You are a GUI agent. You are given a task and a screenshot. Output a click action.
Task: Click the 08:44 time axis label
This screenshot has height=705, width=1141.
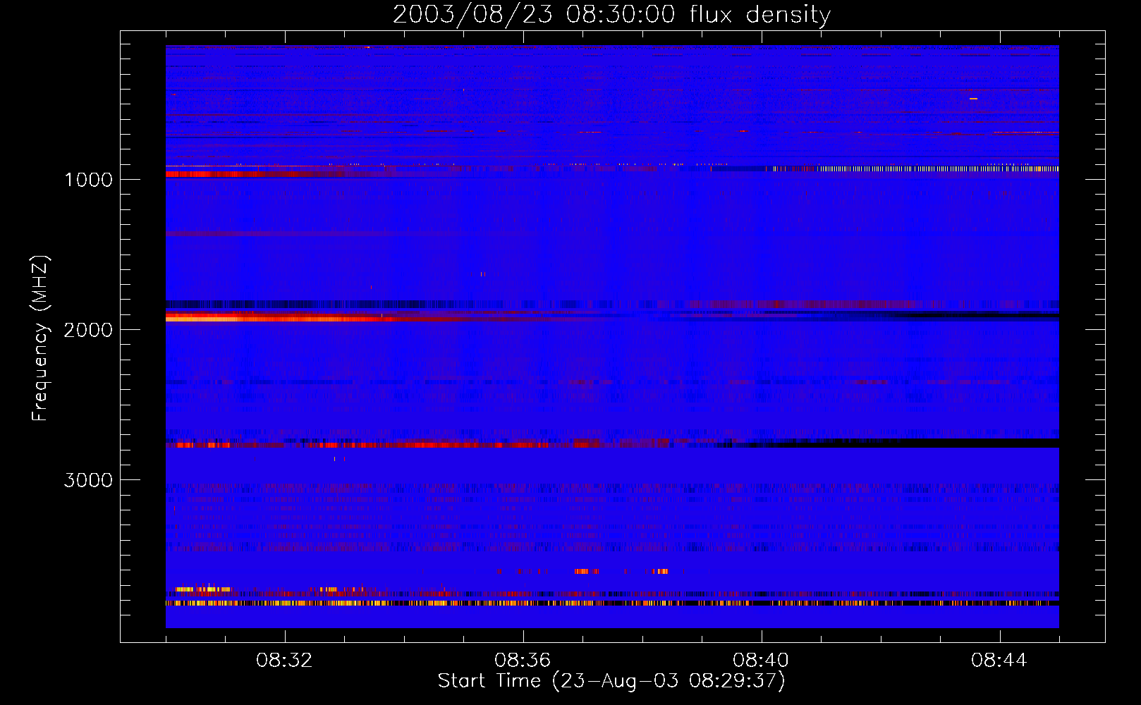(x=999, y=661)
